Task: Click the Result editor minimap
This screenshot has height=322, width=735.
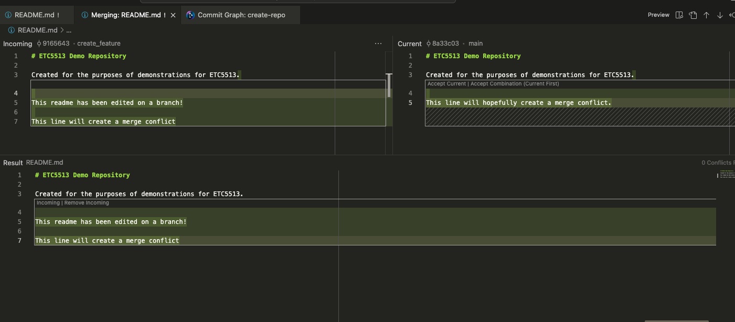Action: (726, 175)
